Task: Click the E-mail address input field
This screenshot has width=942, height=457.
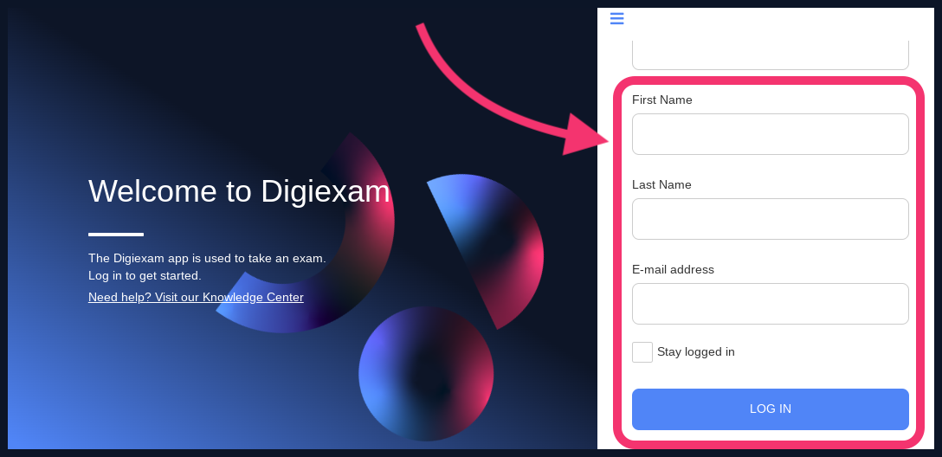Action: pos(771,303)
